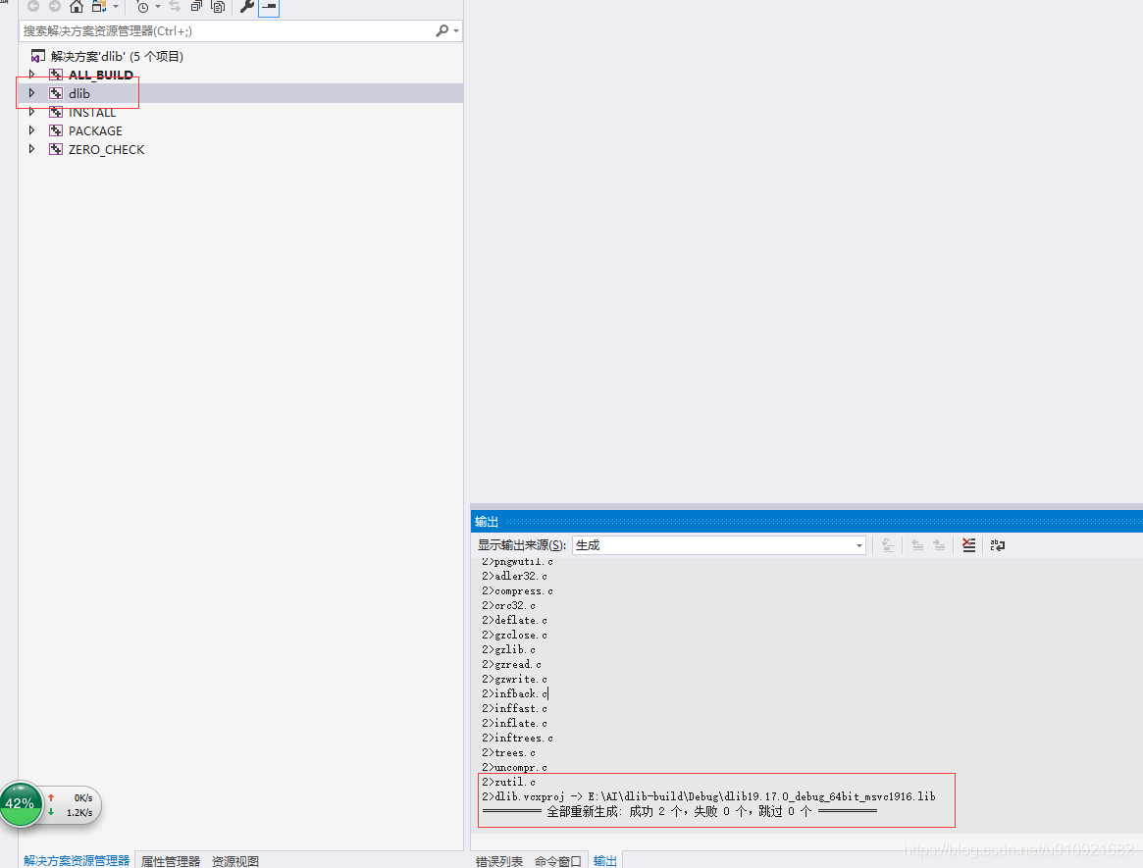Switch views using the solution/folder view icon

point(98,7)
